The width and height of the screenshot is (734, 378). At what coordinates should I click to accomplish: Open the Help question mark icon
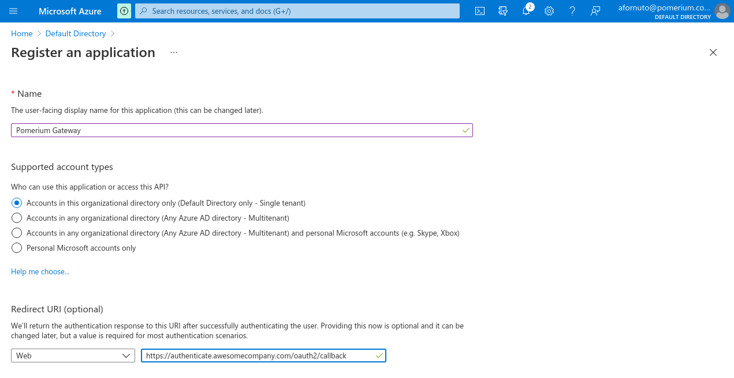click(x=572, y=11)
